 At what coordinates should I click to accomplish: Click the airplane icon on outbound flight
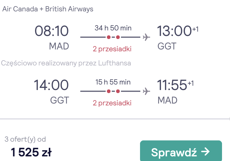tap(146, 37)
